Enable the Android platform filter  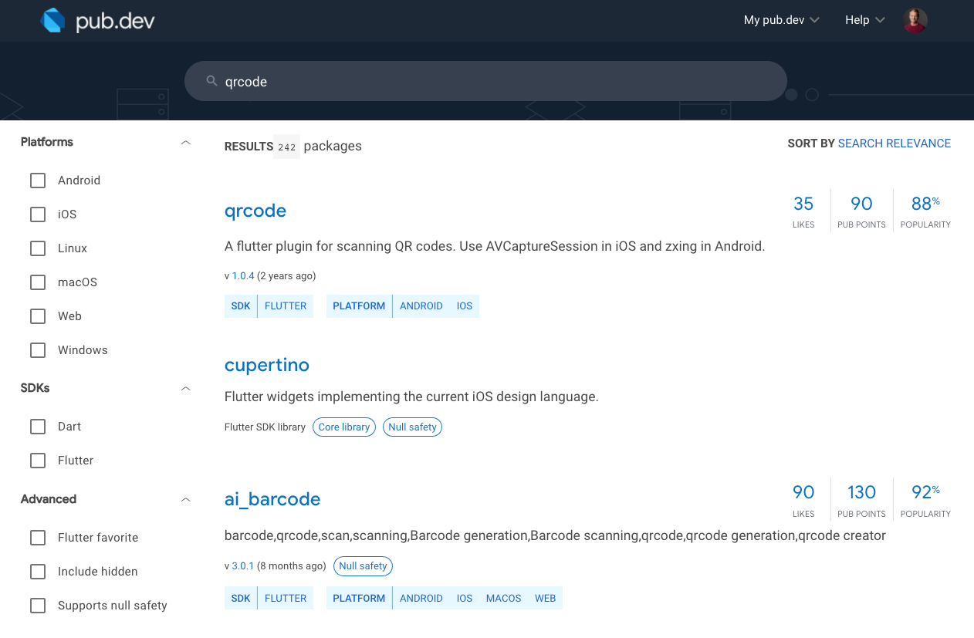coord(37,180)
